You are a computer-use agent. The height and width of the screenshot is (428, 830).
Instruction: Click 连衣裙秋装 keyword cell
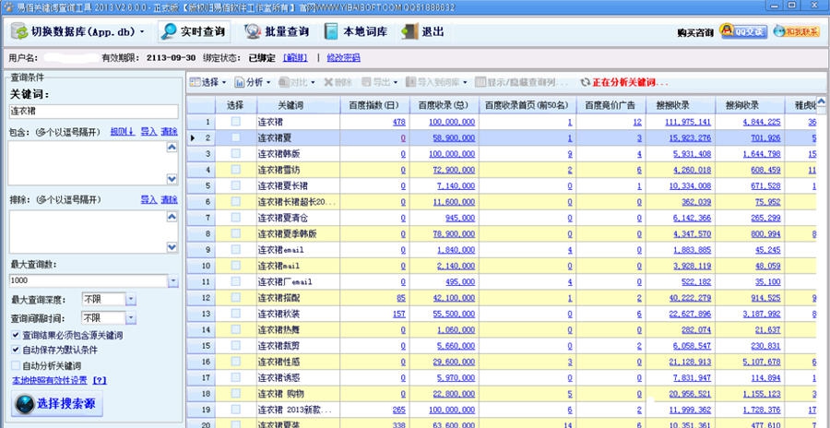coord(298,314)
